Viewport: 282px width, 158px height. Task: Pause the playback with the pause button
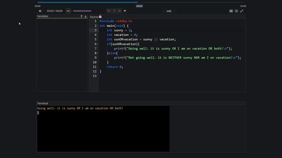pos(40,11)
